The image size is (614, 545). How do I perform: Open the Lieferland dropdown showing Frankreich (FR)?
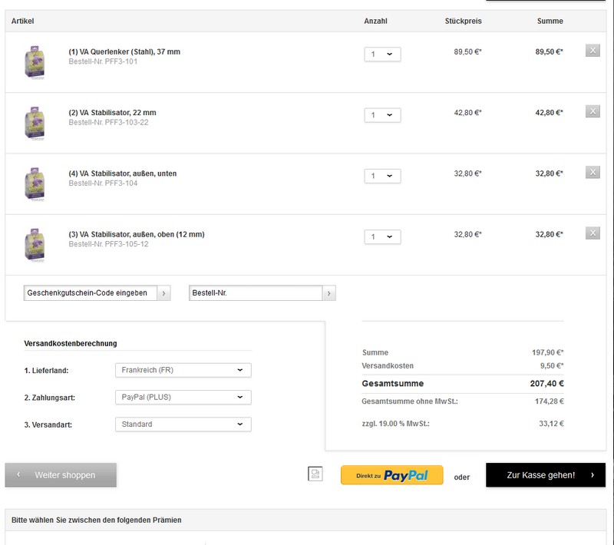(x=183, y=370)
